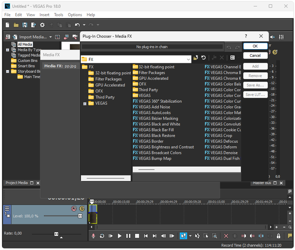The height and width of the screenshot is (250, 295).
Task: Go to end of project
Action: tap(155, 236)
